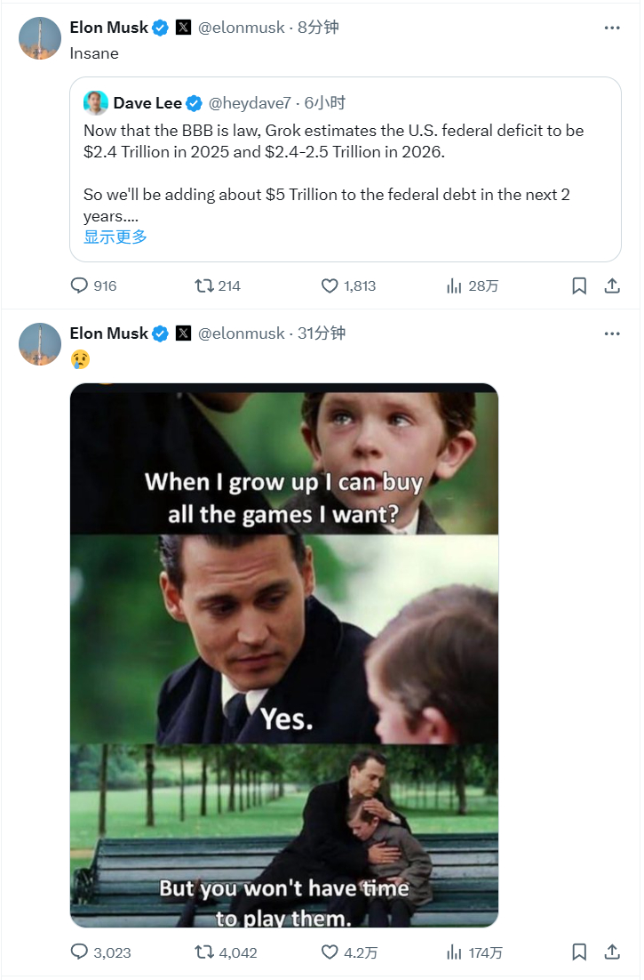The height and width of the screenshot is (980, 644).
Task: Retweet the Insane tweet
Action: 218,285
